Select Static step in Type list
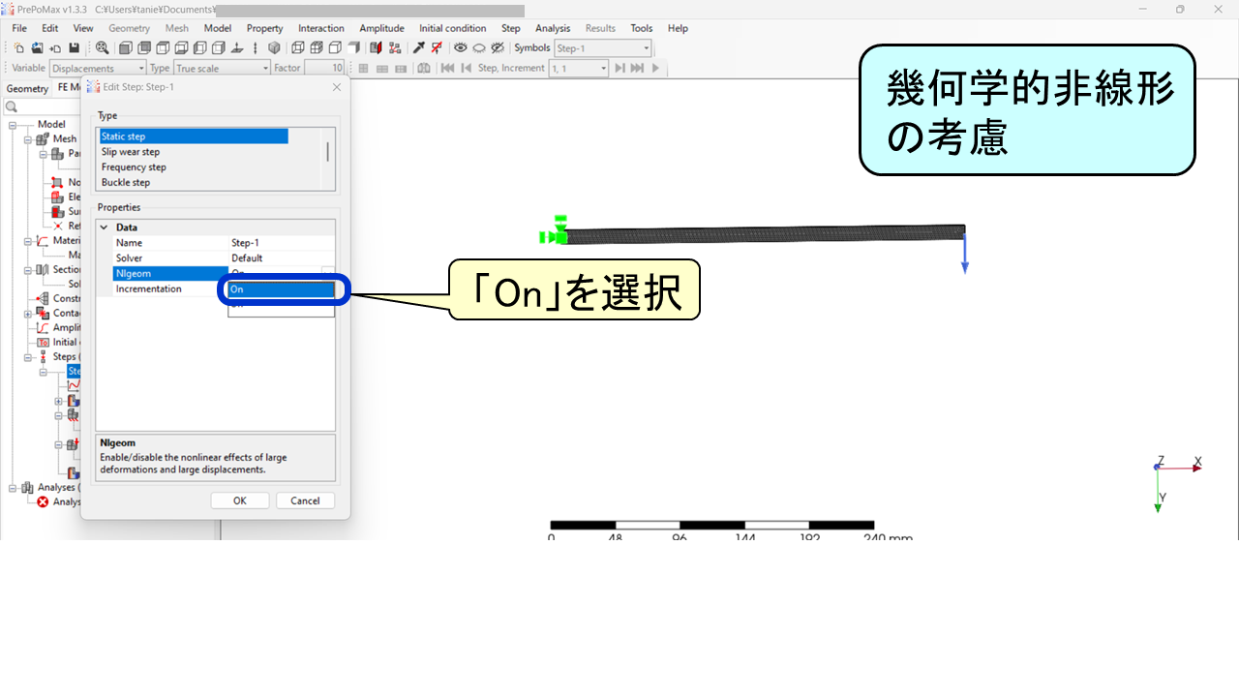 [x=194, y=136]
